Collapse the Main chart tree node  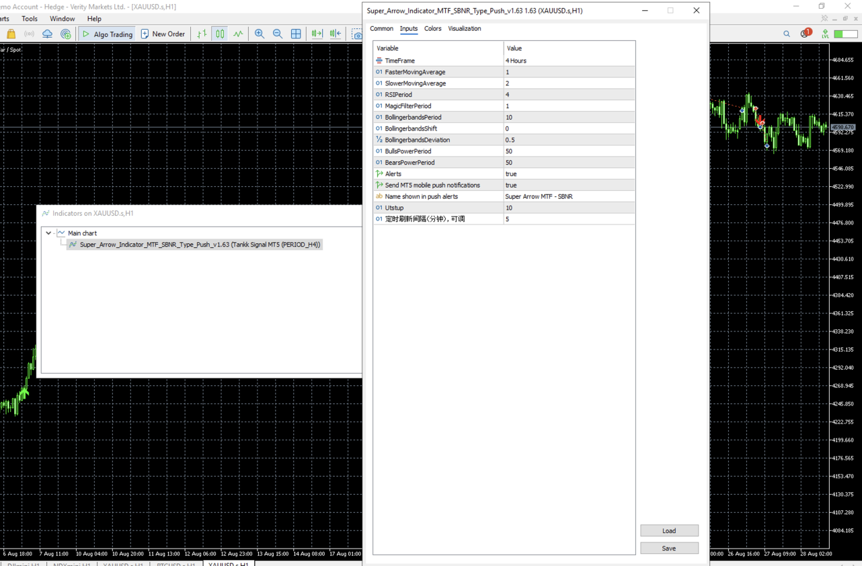[x=48, y=233]
